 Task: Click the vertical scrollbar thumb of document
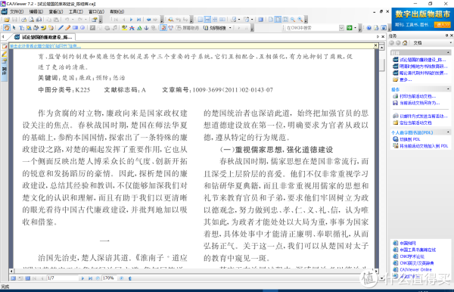[382, 64]
